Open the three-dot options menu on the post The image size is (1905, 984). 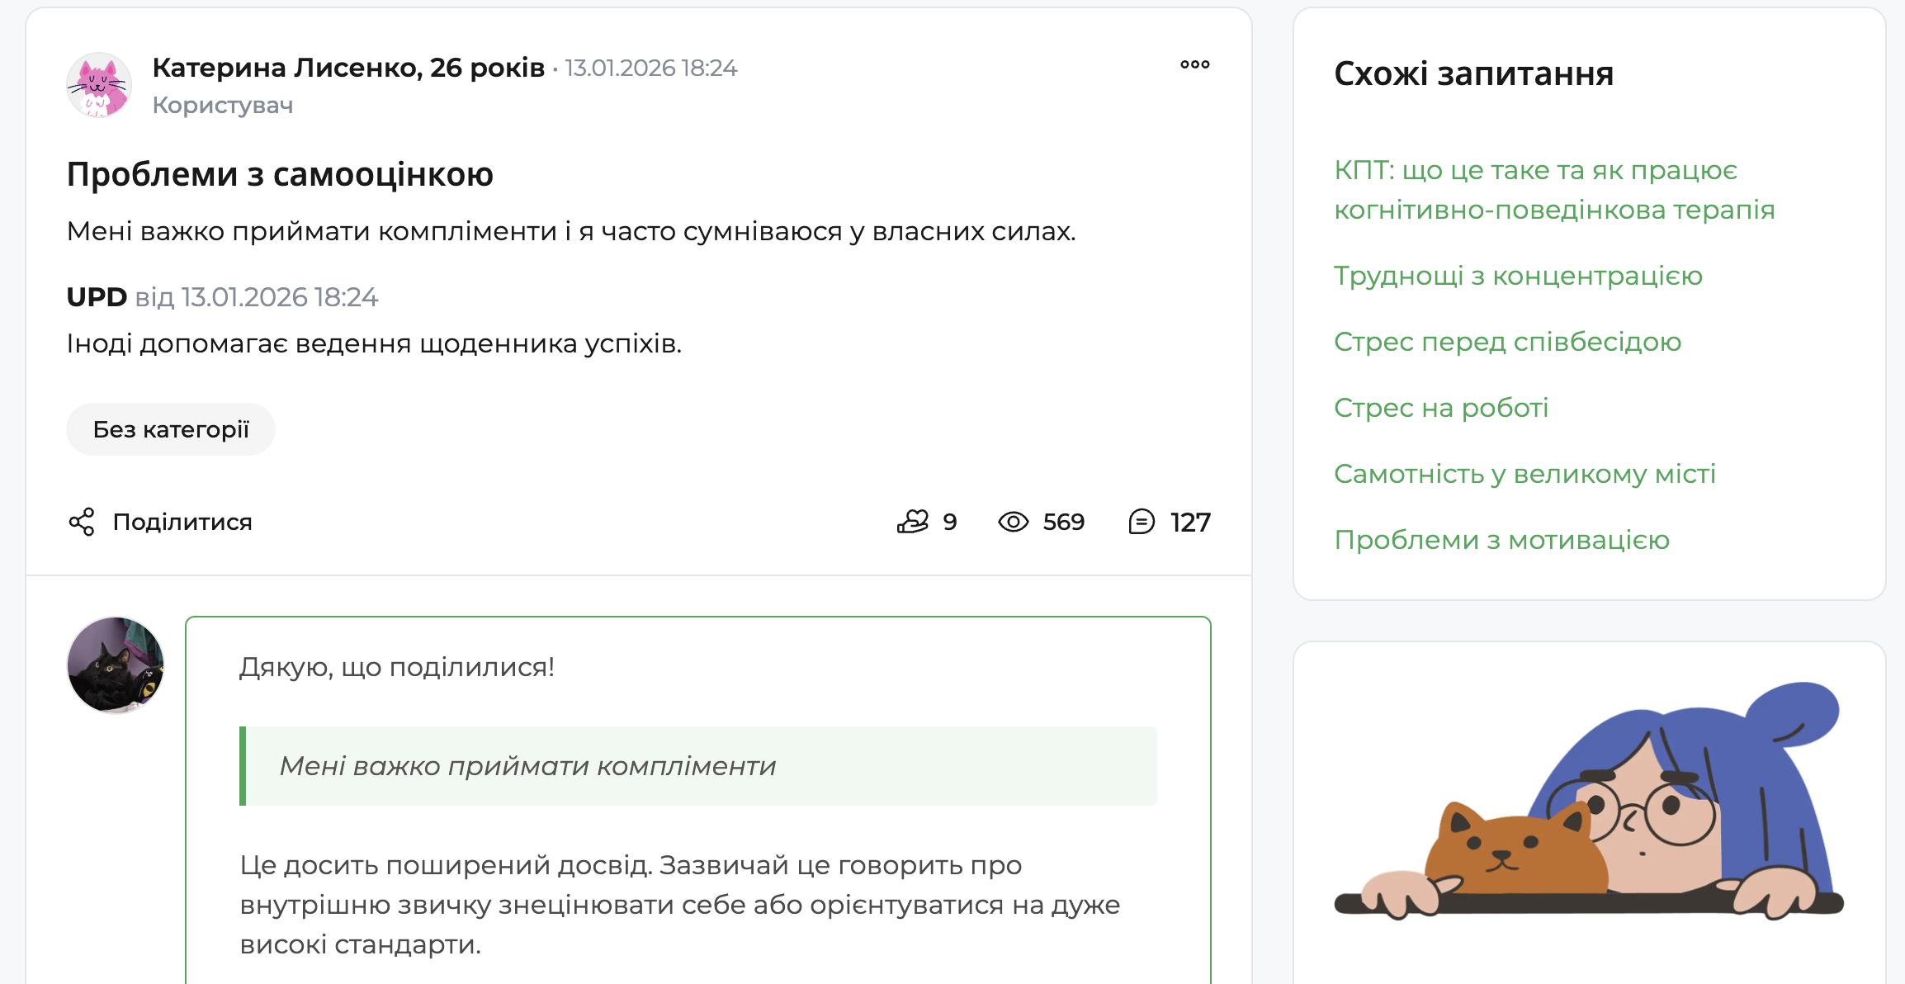click(1195, 64)
